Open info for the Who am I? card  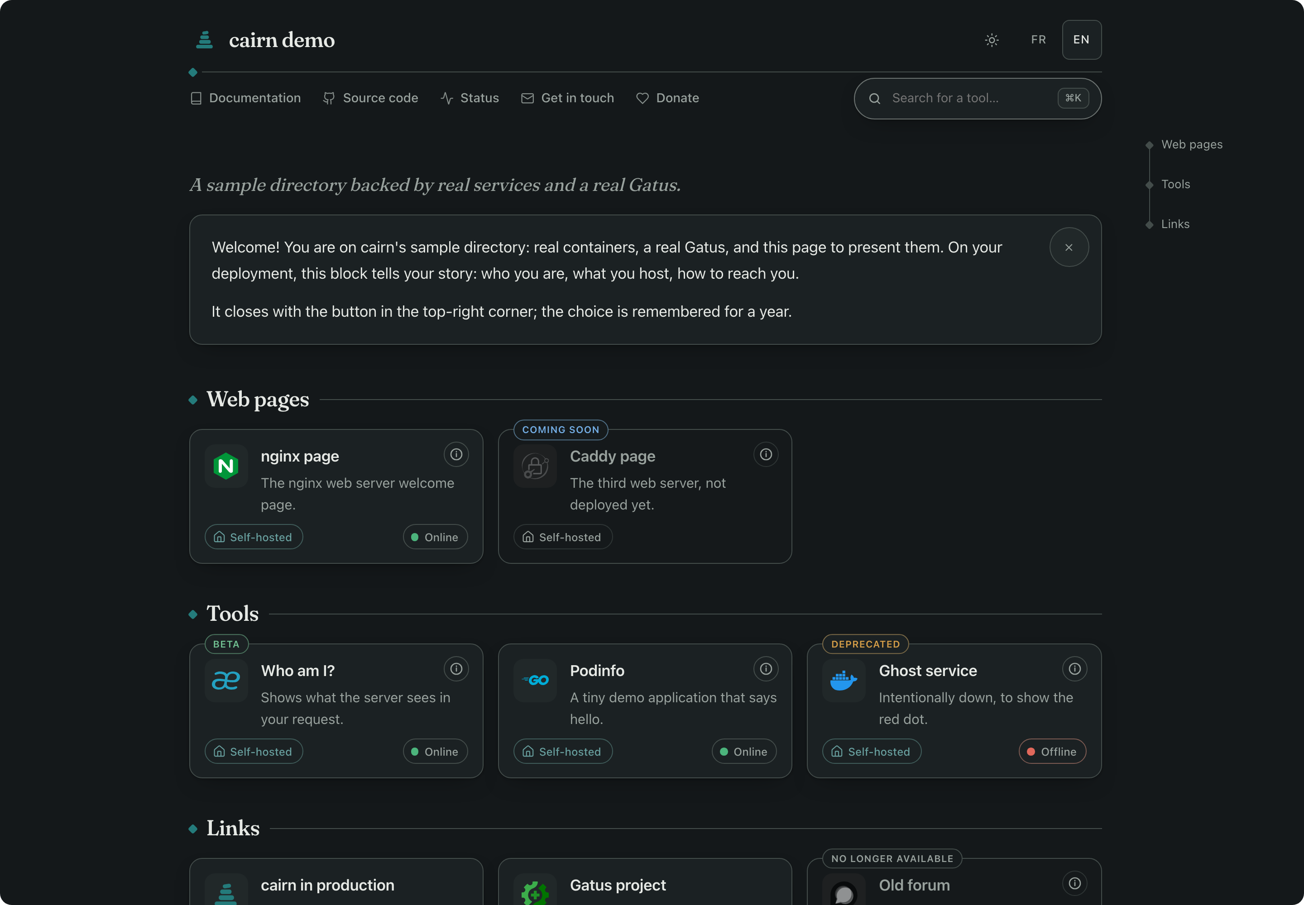pyautogui.click(x=455, y=668)
